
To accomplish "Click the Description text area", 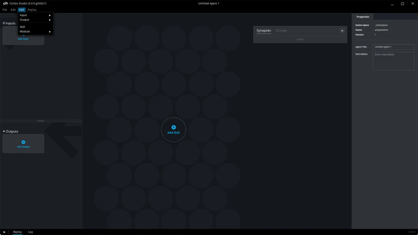I will 393,61.
